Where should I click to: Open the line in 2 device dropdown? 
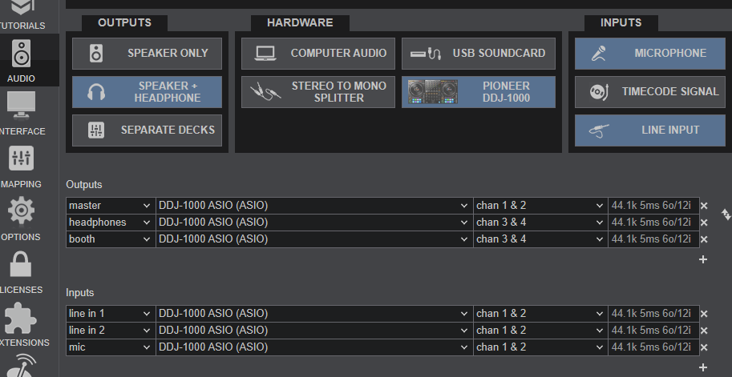pyautogui.click(x=314, y=331)
